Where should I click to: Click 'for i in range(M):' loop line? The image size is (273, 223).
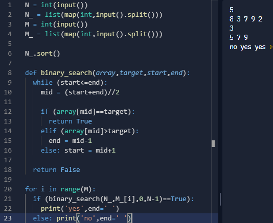[60, 189]
